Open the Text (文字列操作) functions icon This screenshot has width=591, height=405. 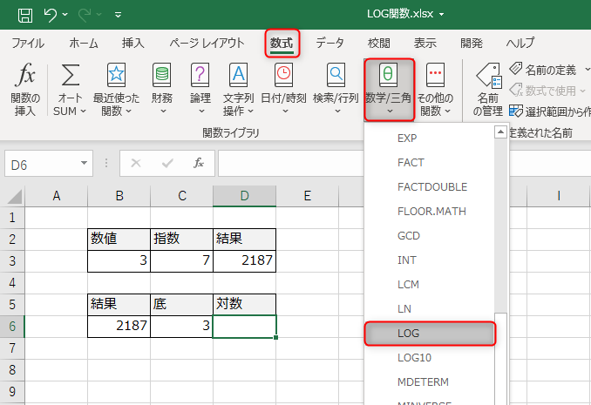[238, 76]
